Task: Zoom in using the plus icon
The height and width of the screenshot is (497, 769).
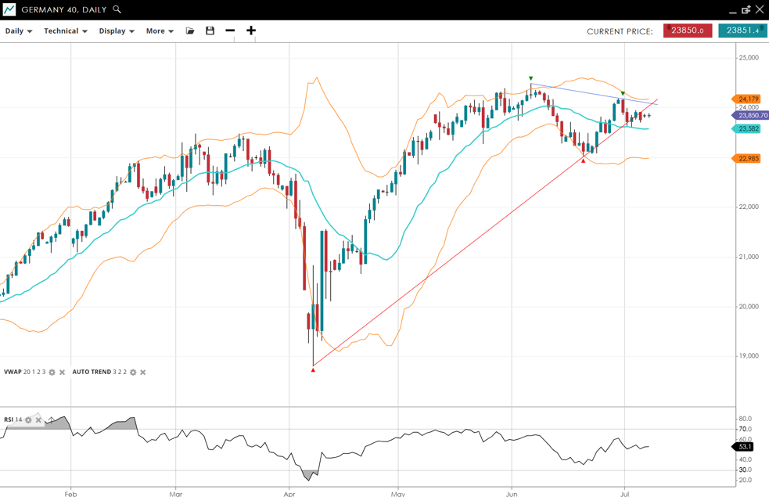Action: 251,31
